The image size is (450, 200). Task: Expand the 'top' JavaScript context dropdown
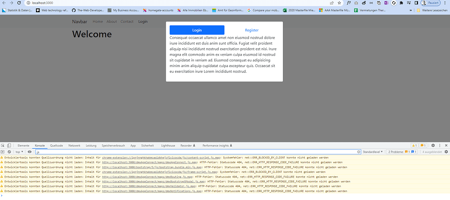(20, 152)
